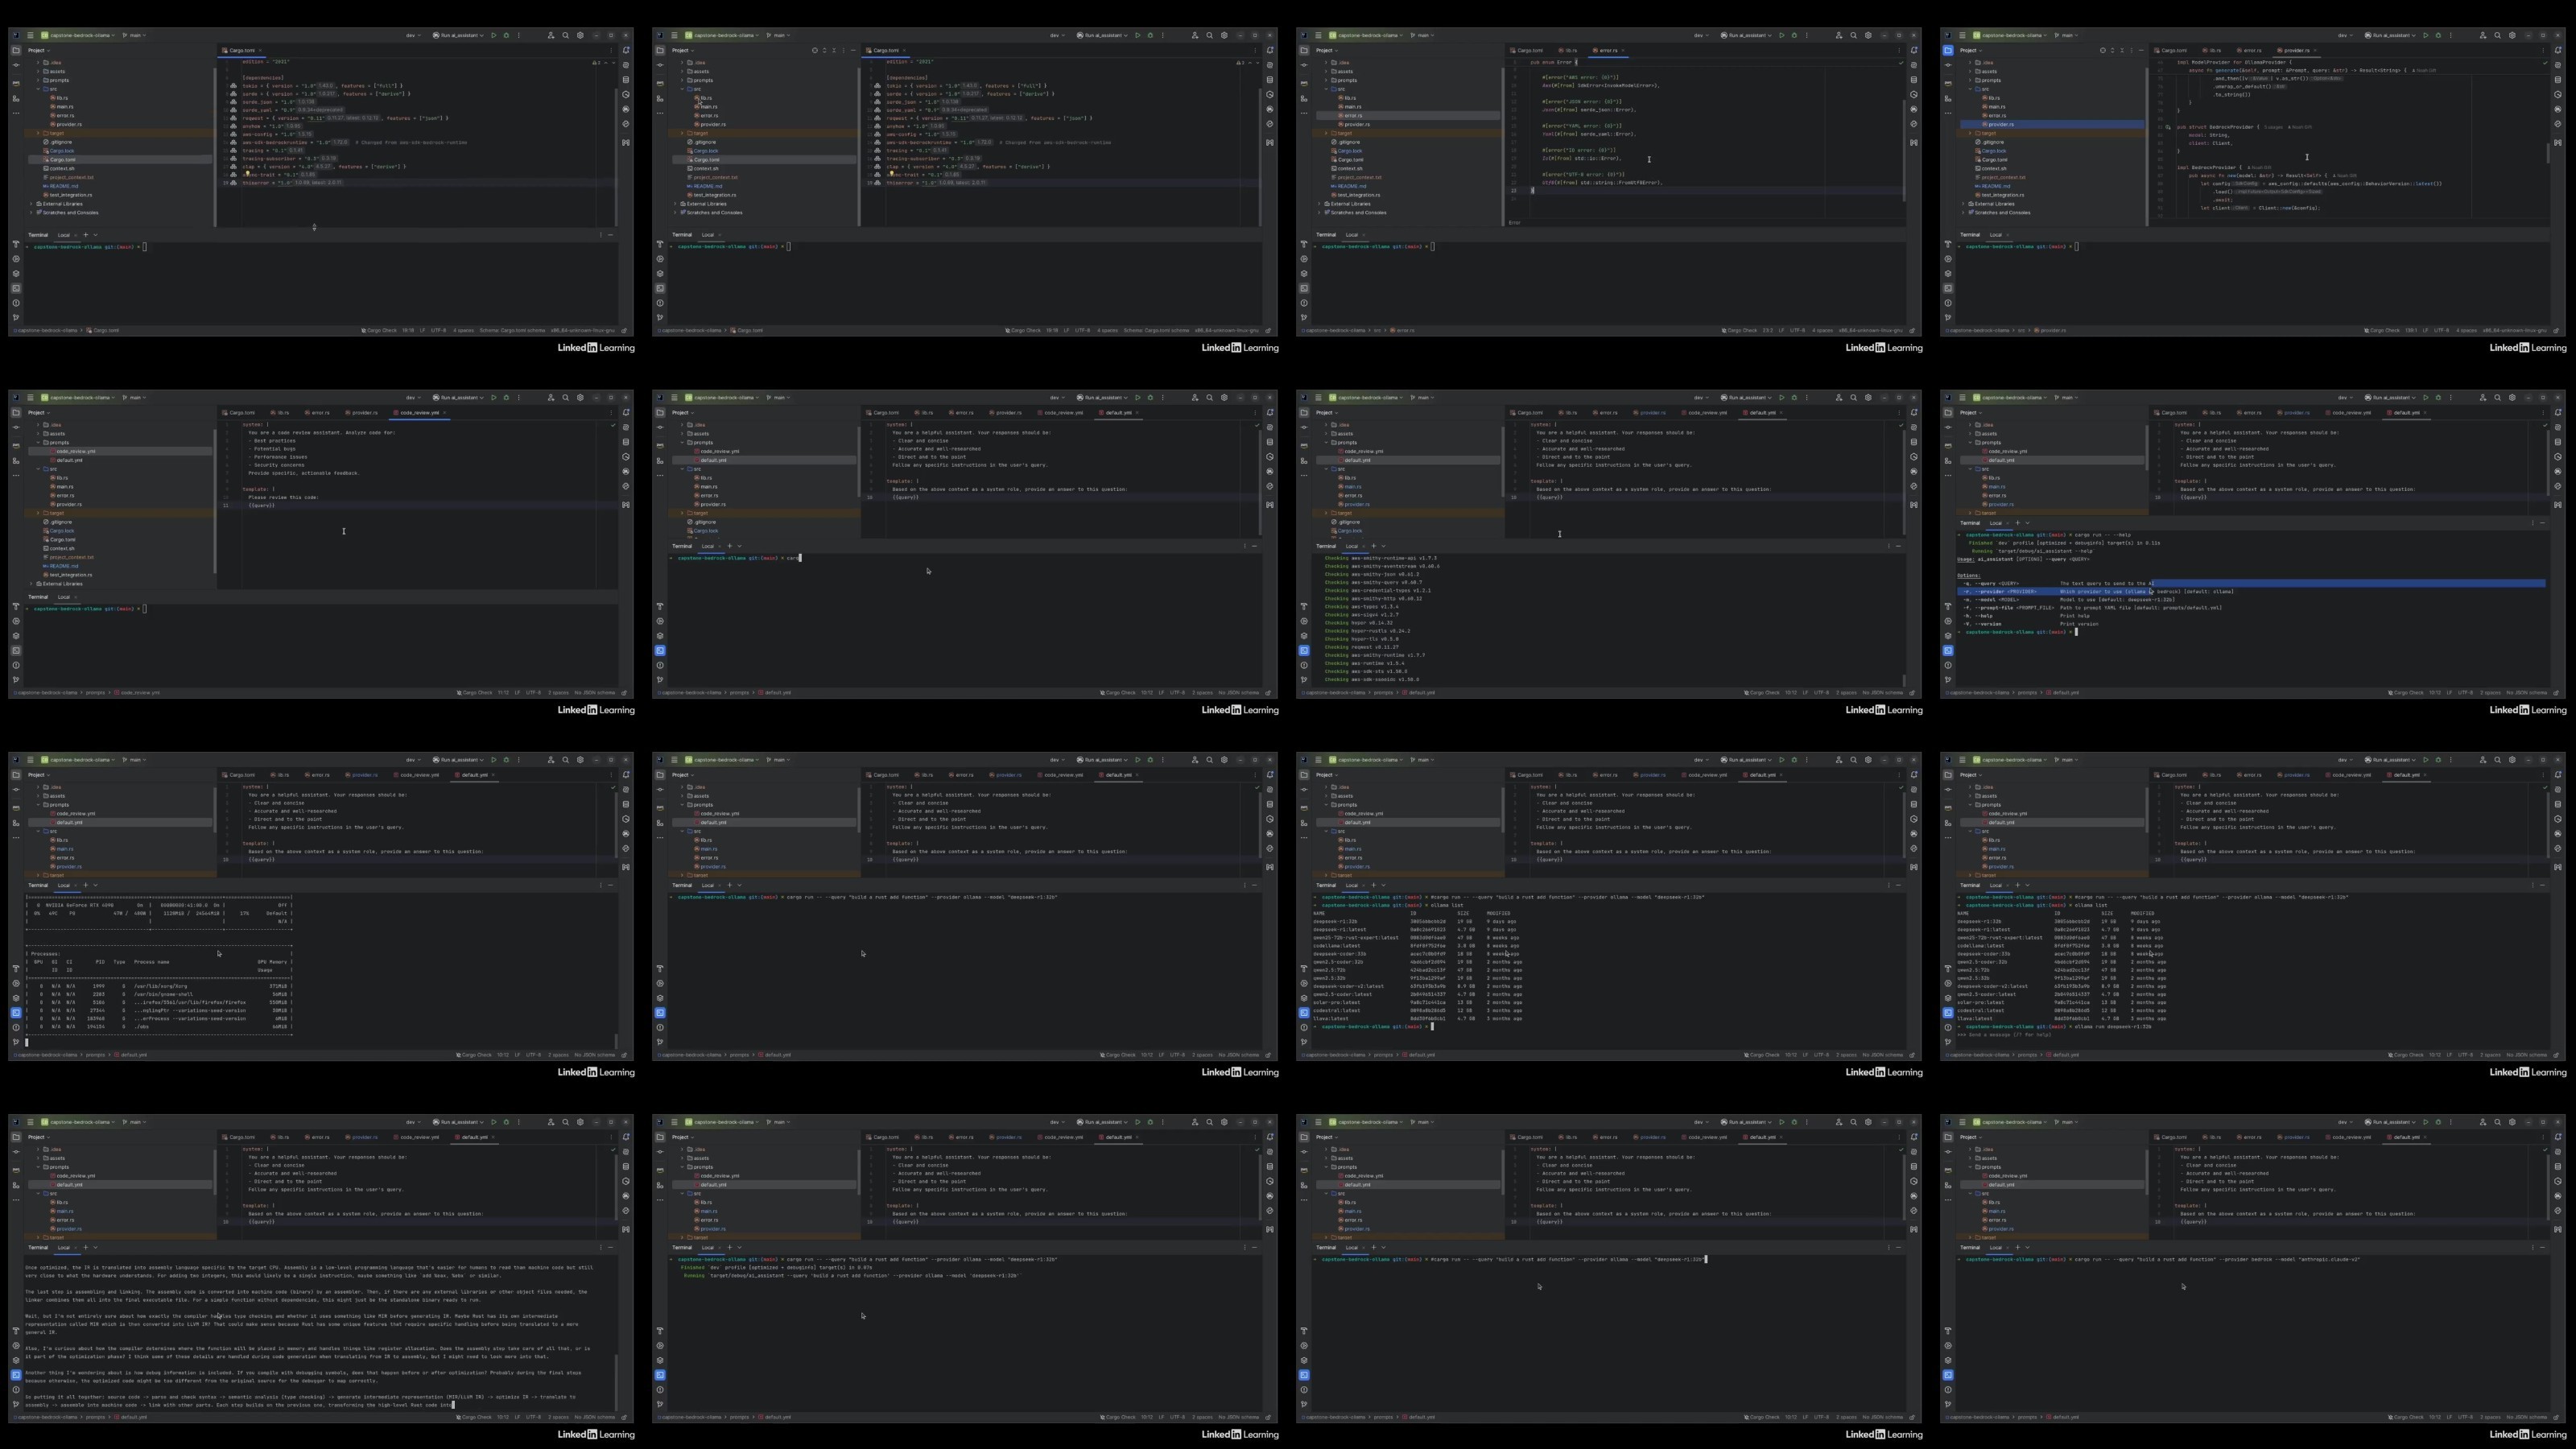Switch to code_review.yml tab in cargo --help frame

tap(2349, 412)
